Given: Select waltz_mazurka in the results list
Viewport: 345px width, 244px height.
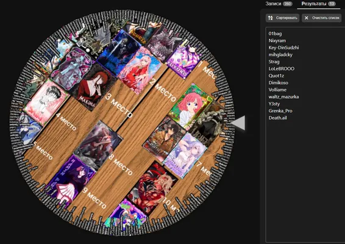Looking at the screenshot, I should click(283, 96).
